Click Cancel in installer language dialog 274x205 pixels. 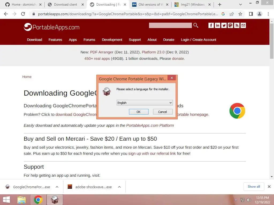pos(162,112)
